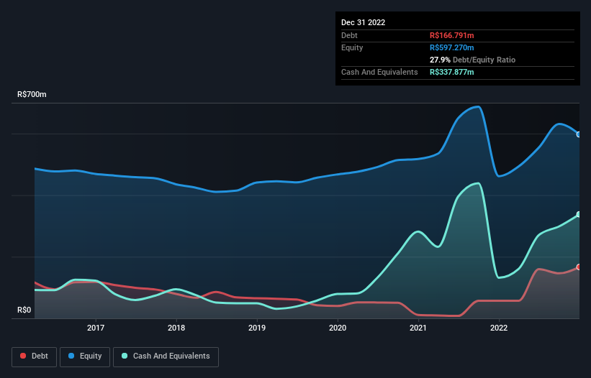Click the teal Cash And Equivalents legend dot

click(125, 356)
